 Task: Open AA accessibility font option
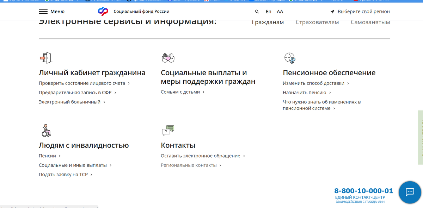pyautogui.click(x=280, y=12)
